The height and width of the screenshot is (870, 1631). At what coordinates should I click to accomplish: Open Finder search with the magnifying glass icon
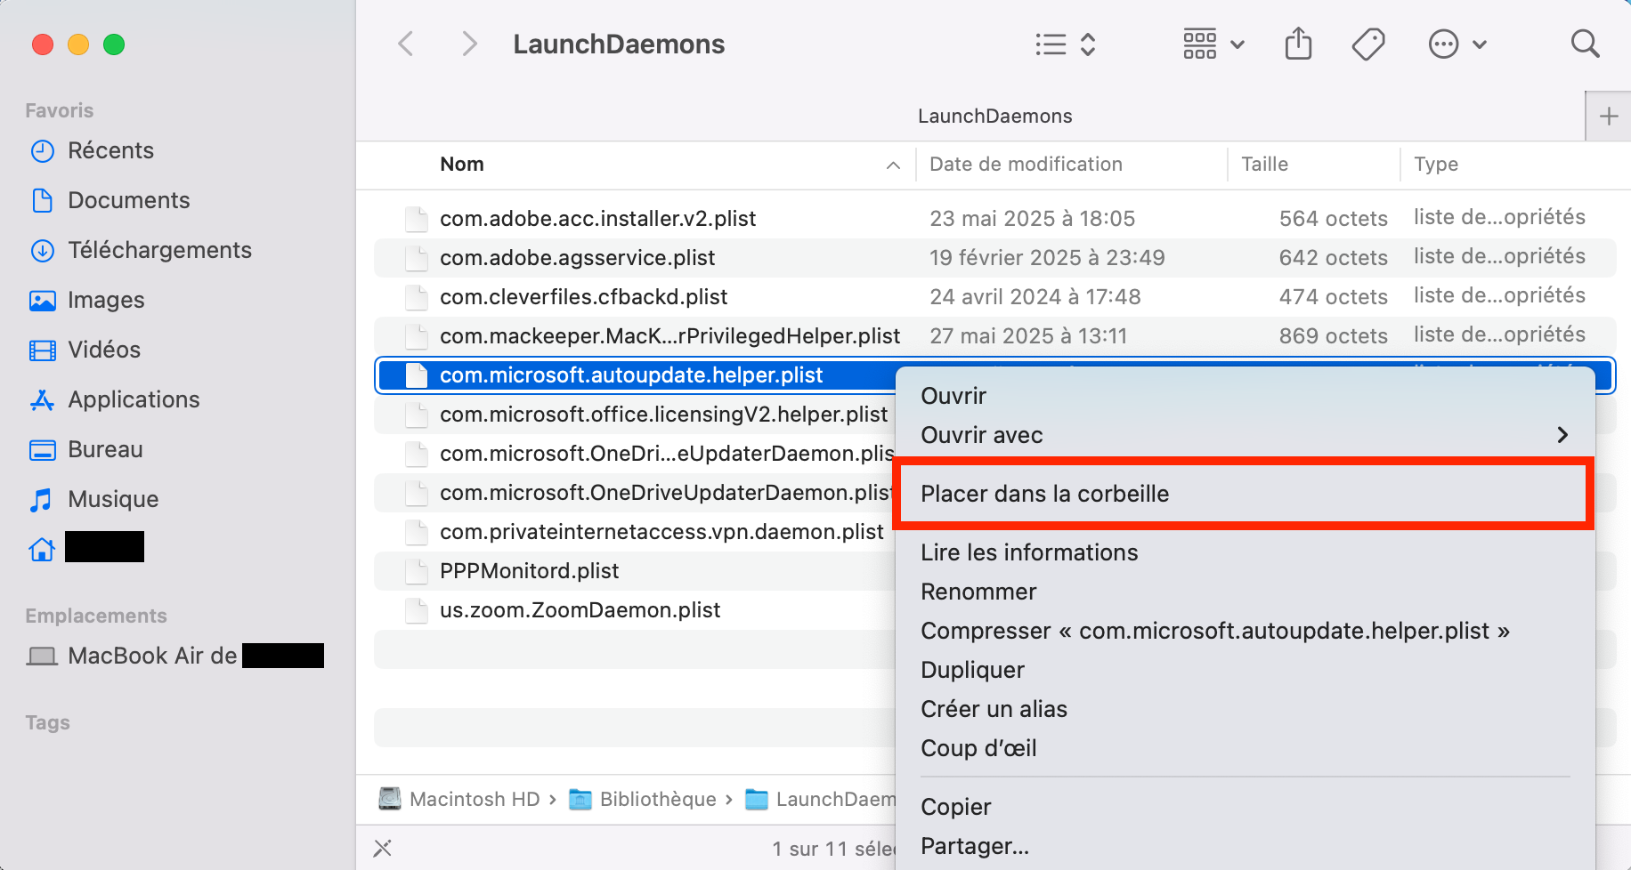pos(1586,44)
